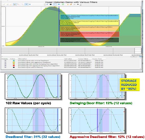
Task: Open the Deadband filter 31% chart thumbnail
Action: (x=33, y=120)
